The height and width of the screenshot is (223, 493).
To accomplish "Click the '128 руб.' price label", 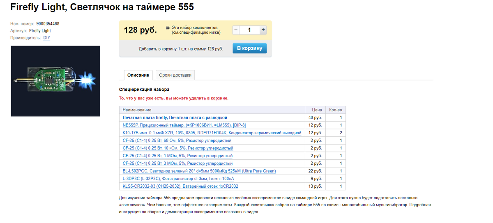I will click(x=141, y=30).
